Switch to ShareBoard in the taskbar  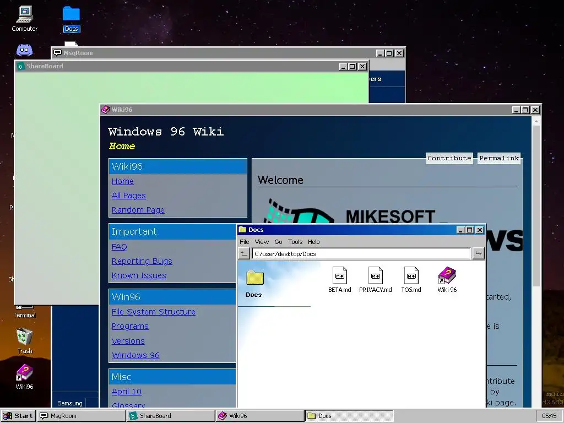(171, 416)
